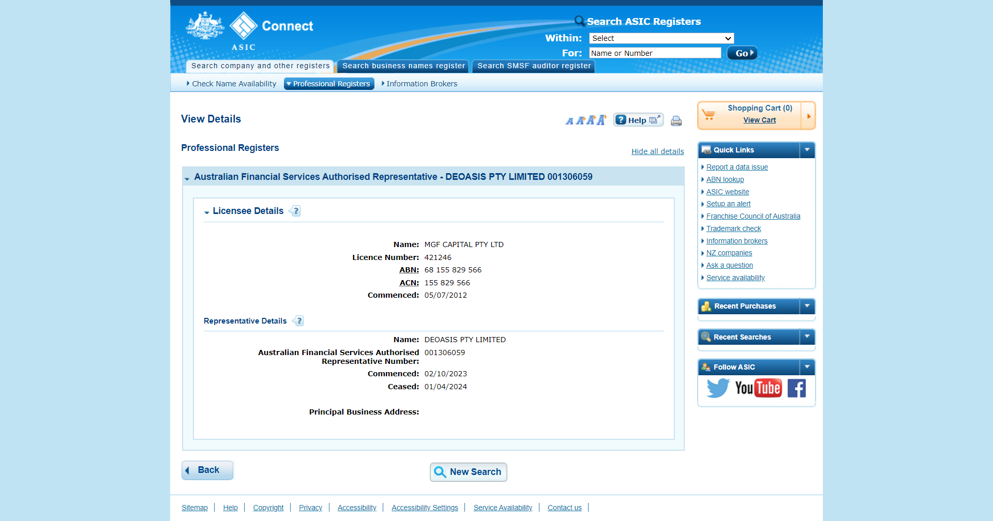993x521 pixels.
Task: Collapse the Recent Purchases panel
Action: pos(807,306)
